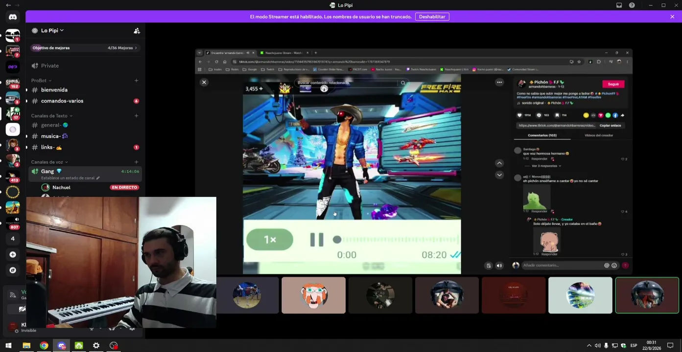Open Discover servers compass icon
Screen dimensions: 682x352
point(13,270)
